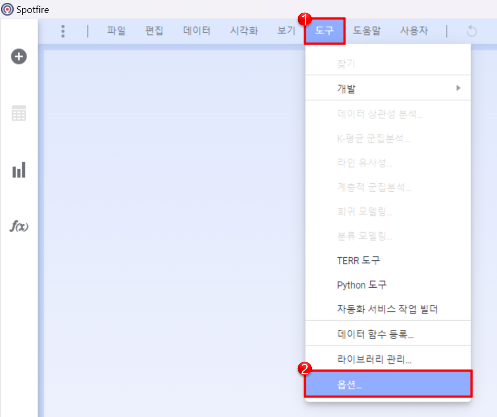Collapse the highlighted 도구 menu

[x=324, y=31]
